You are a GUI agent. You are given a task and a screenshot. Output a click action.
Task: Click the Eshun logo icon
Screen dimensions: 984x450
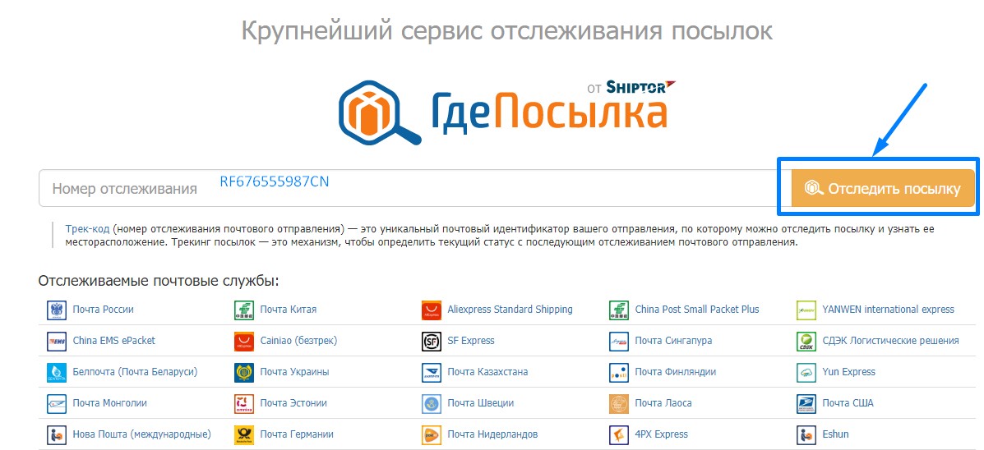[x=806, y=434]
